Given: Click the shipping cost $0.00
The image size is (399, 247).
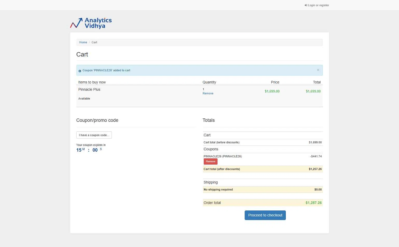Looking at the screenshot, I should click(x=318, y=189).
